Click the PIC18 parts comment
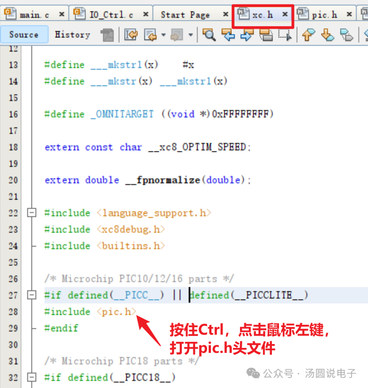 [x=121, y=361]
